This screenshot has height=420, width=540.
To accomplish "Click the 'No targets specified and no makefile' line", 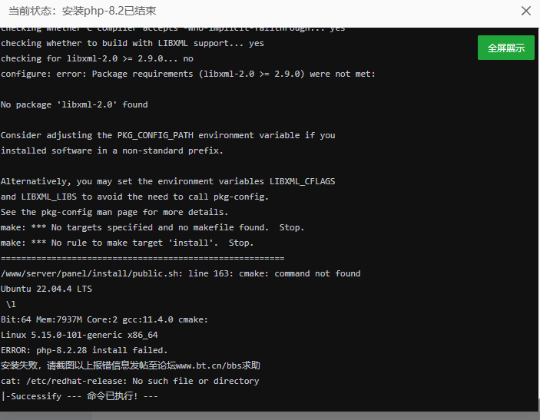I will pos(152,227).
